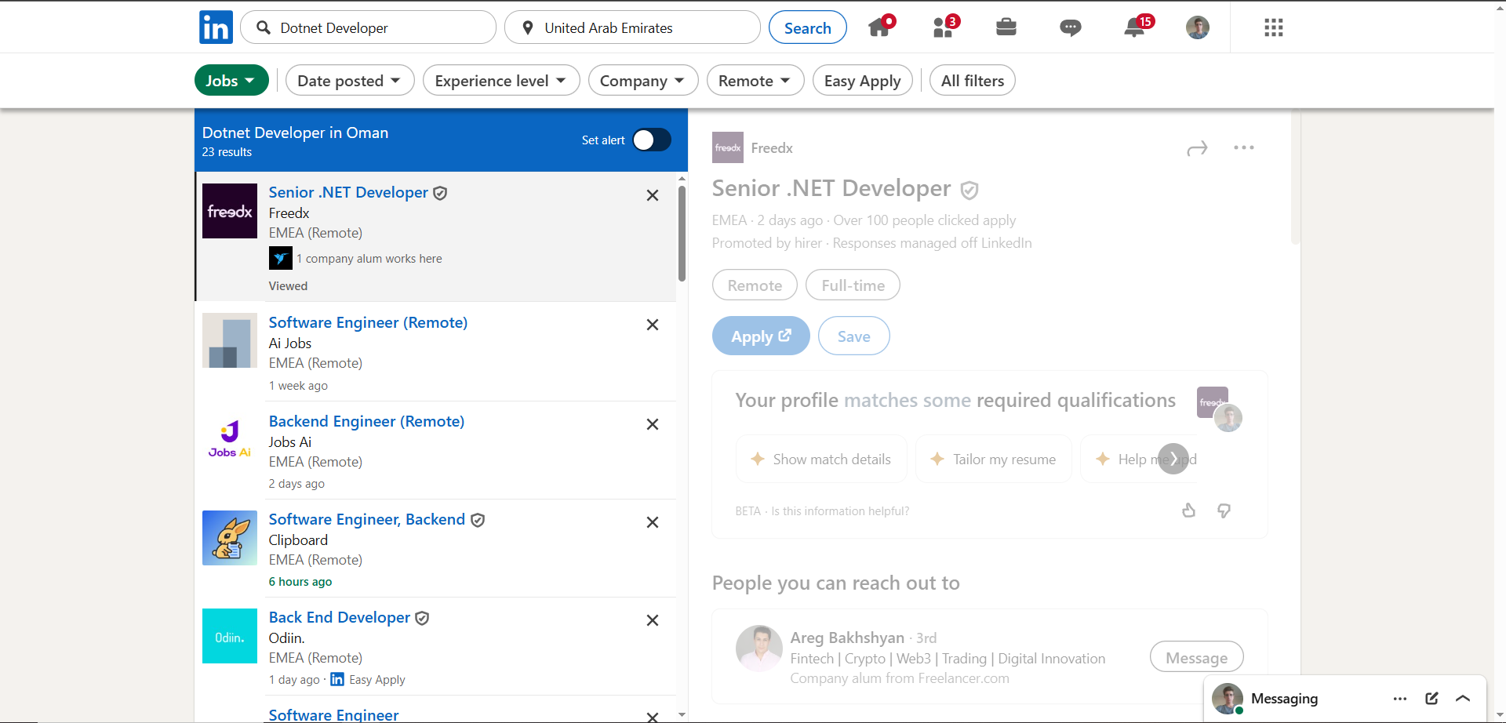Open My Network people icon

[944, 28]
